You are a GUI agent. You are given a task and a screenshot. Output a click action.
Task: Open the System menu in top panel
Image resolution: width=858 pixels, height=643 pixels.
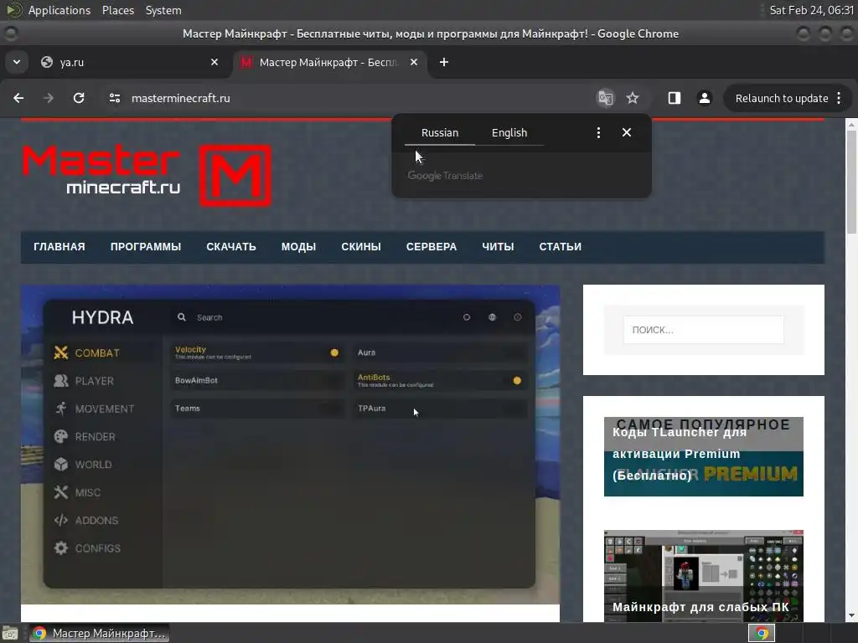[163, 10]
